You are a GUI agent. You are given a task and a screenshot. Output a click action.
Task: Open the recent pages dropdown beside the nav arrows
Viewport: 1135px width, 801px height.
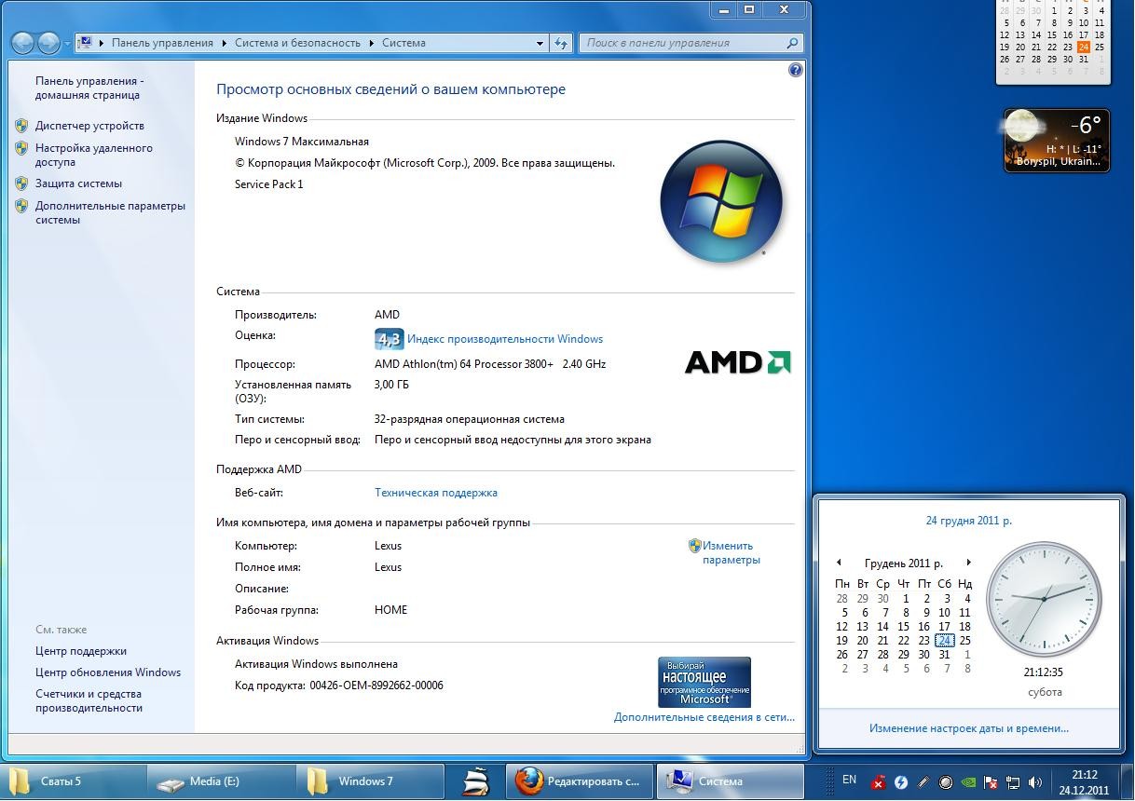[67, 44]
